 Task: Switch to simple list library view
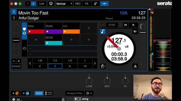tap(39, 93)
